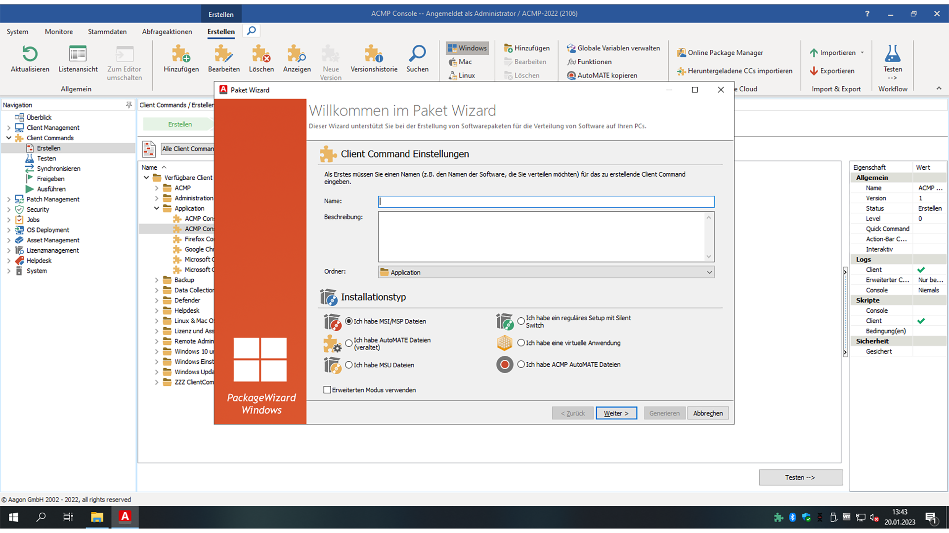Select Testen in the navigation tree
The height and width of the screenshot is (533, 949).
46,158
